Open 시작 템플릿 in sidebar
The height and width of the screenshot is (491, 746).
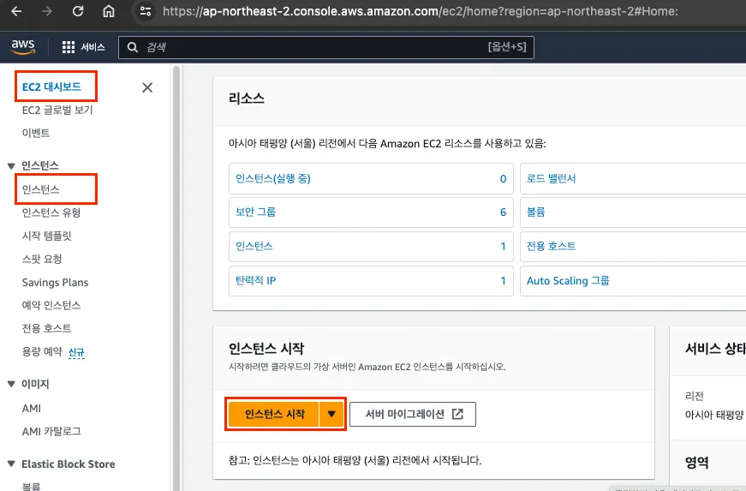[x=46, y=236]
